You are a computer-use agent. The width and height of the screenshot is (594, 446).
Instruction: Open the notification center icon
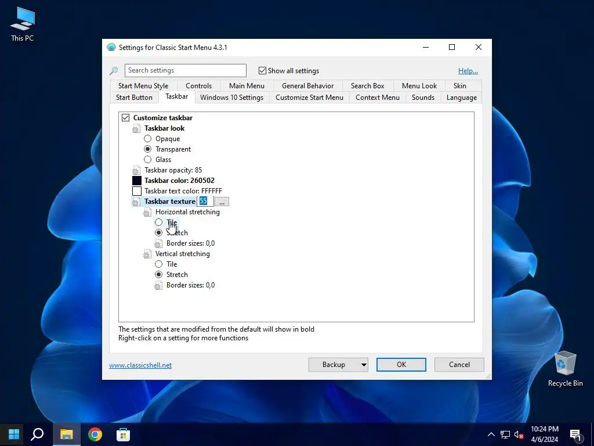tap(576, 435)
